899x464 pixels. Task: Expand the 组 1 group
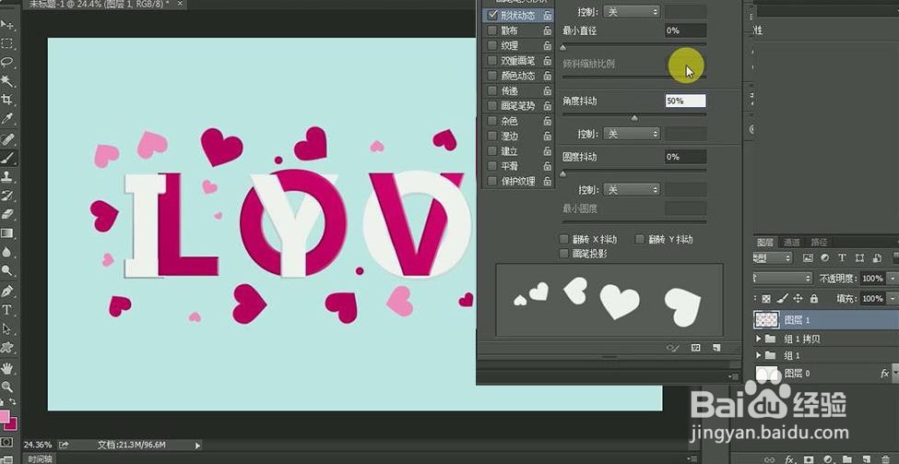click(x=759, y=355)
